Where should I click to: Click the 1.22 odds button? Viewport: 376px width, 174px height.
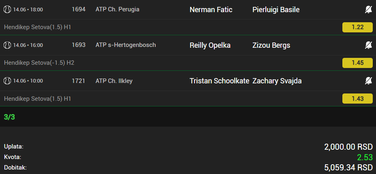(x=357, y=27)
